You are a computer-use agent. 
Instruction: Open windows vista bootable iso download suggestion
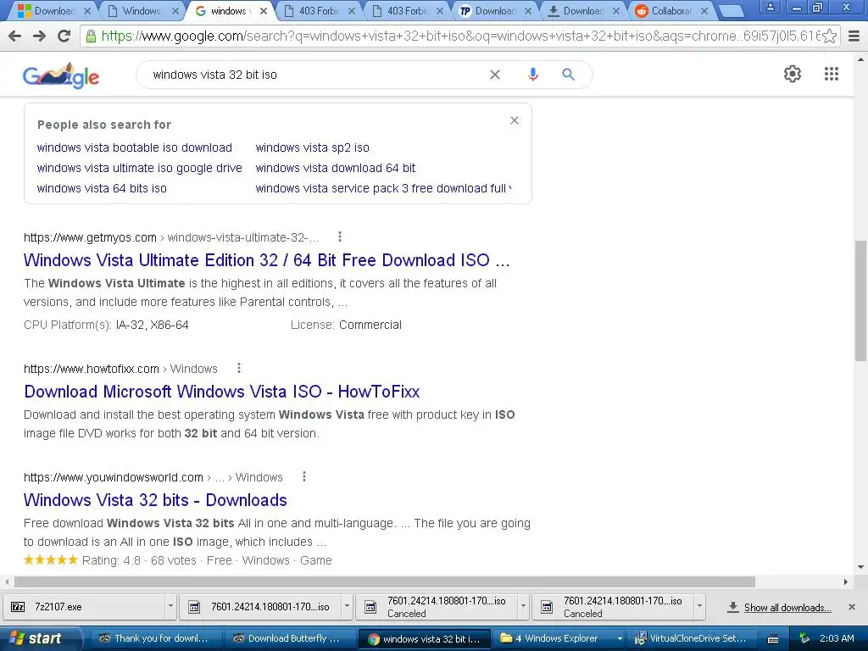[135, 147]
